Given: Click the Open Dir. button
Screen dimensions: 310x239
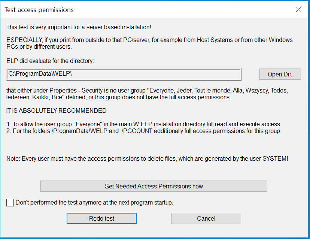Looking at the screenshot, I should coord(280,74).
